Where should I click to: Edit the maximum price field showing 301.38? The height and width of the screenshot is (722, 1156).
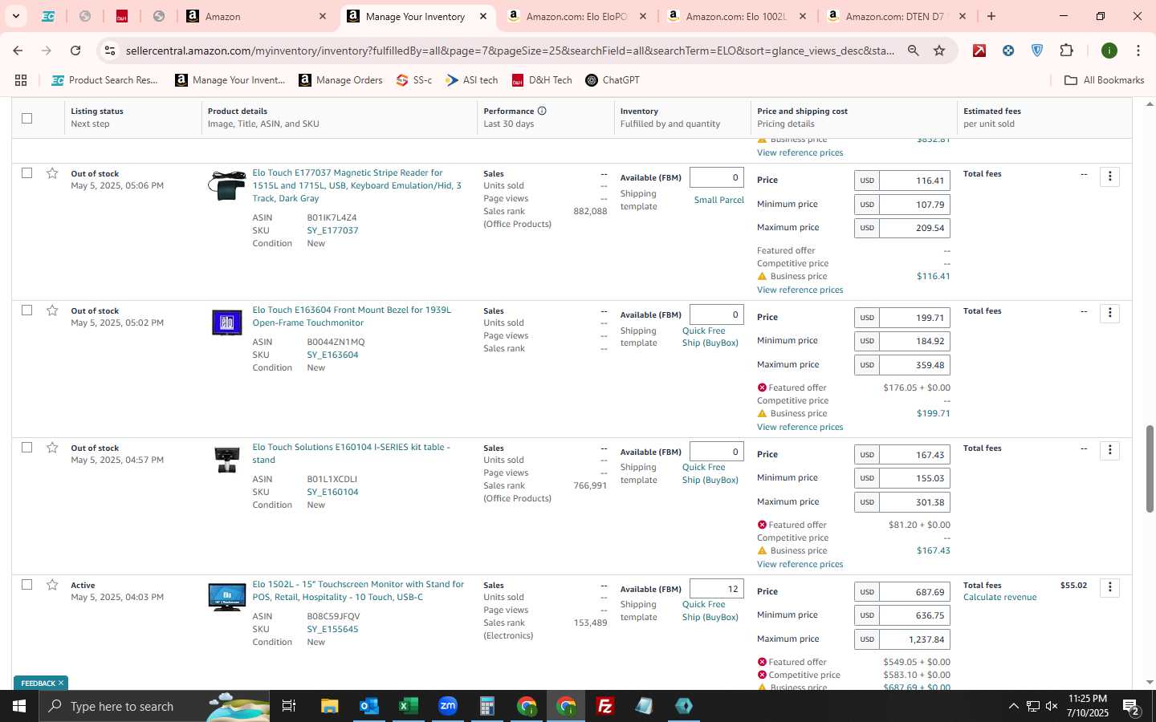click(914, 502)
